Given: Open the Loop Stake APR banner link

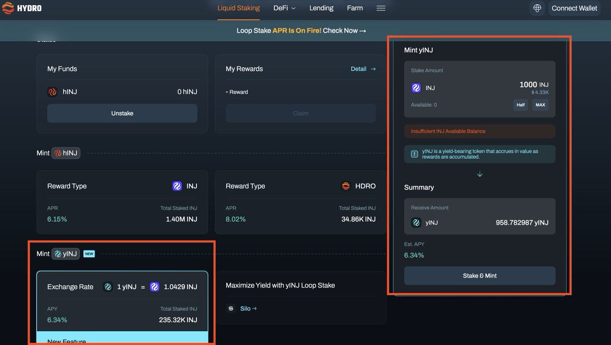Looking at the screenshot, I should [x=301, y=31].
